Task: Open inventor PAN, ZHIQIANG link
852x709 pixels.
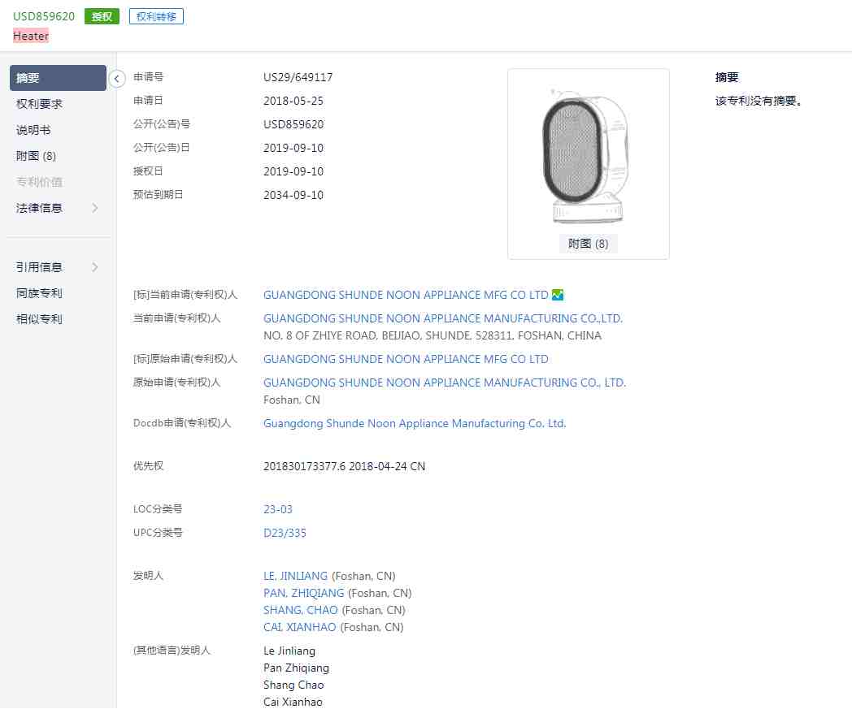Action: pyautogui.click(x=304, y=593)
